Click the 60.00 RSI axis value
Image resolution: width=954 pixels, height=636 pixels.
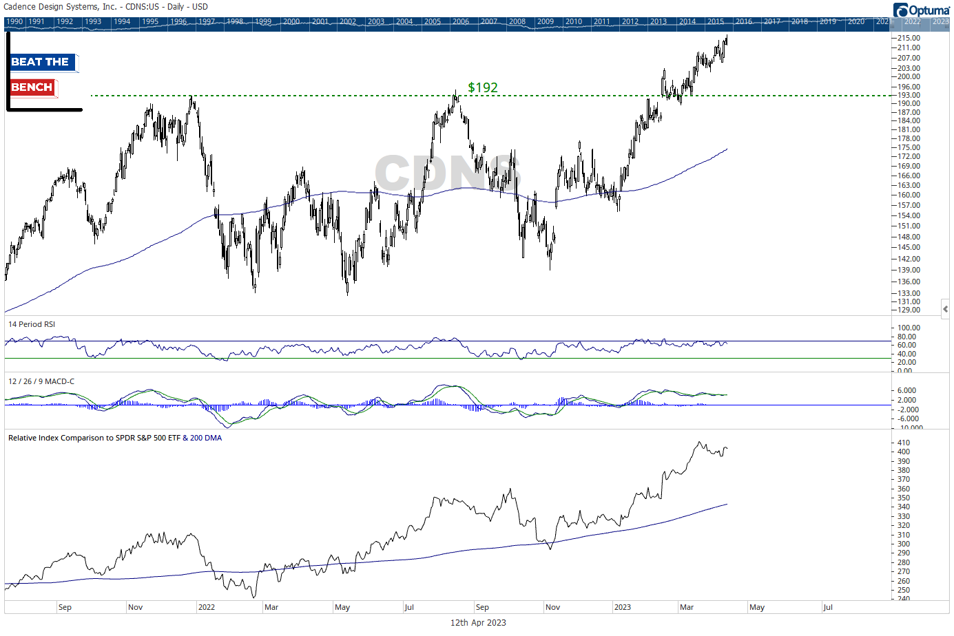point(906,345)
